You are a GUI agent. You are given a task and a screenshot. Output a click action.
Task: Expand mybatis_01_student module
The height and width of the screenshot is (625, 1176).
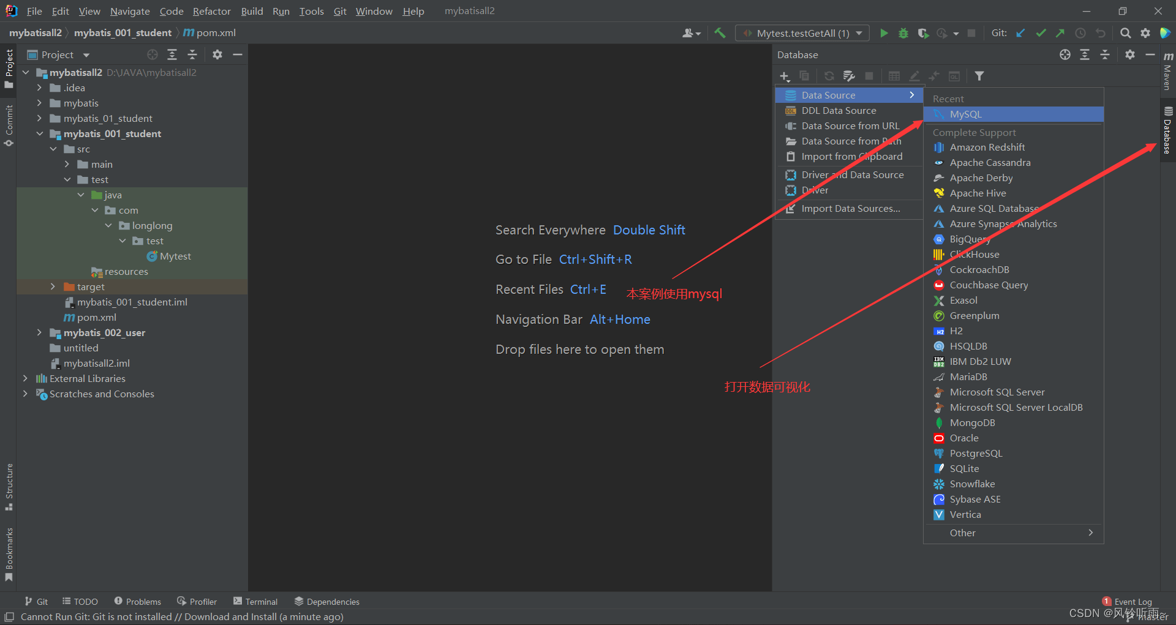point(39,118)
